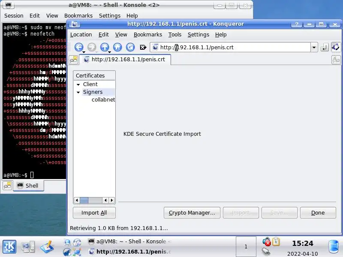Open Konqueror Edit menu

point(103,35)
